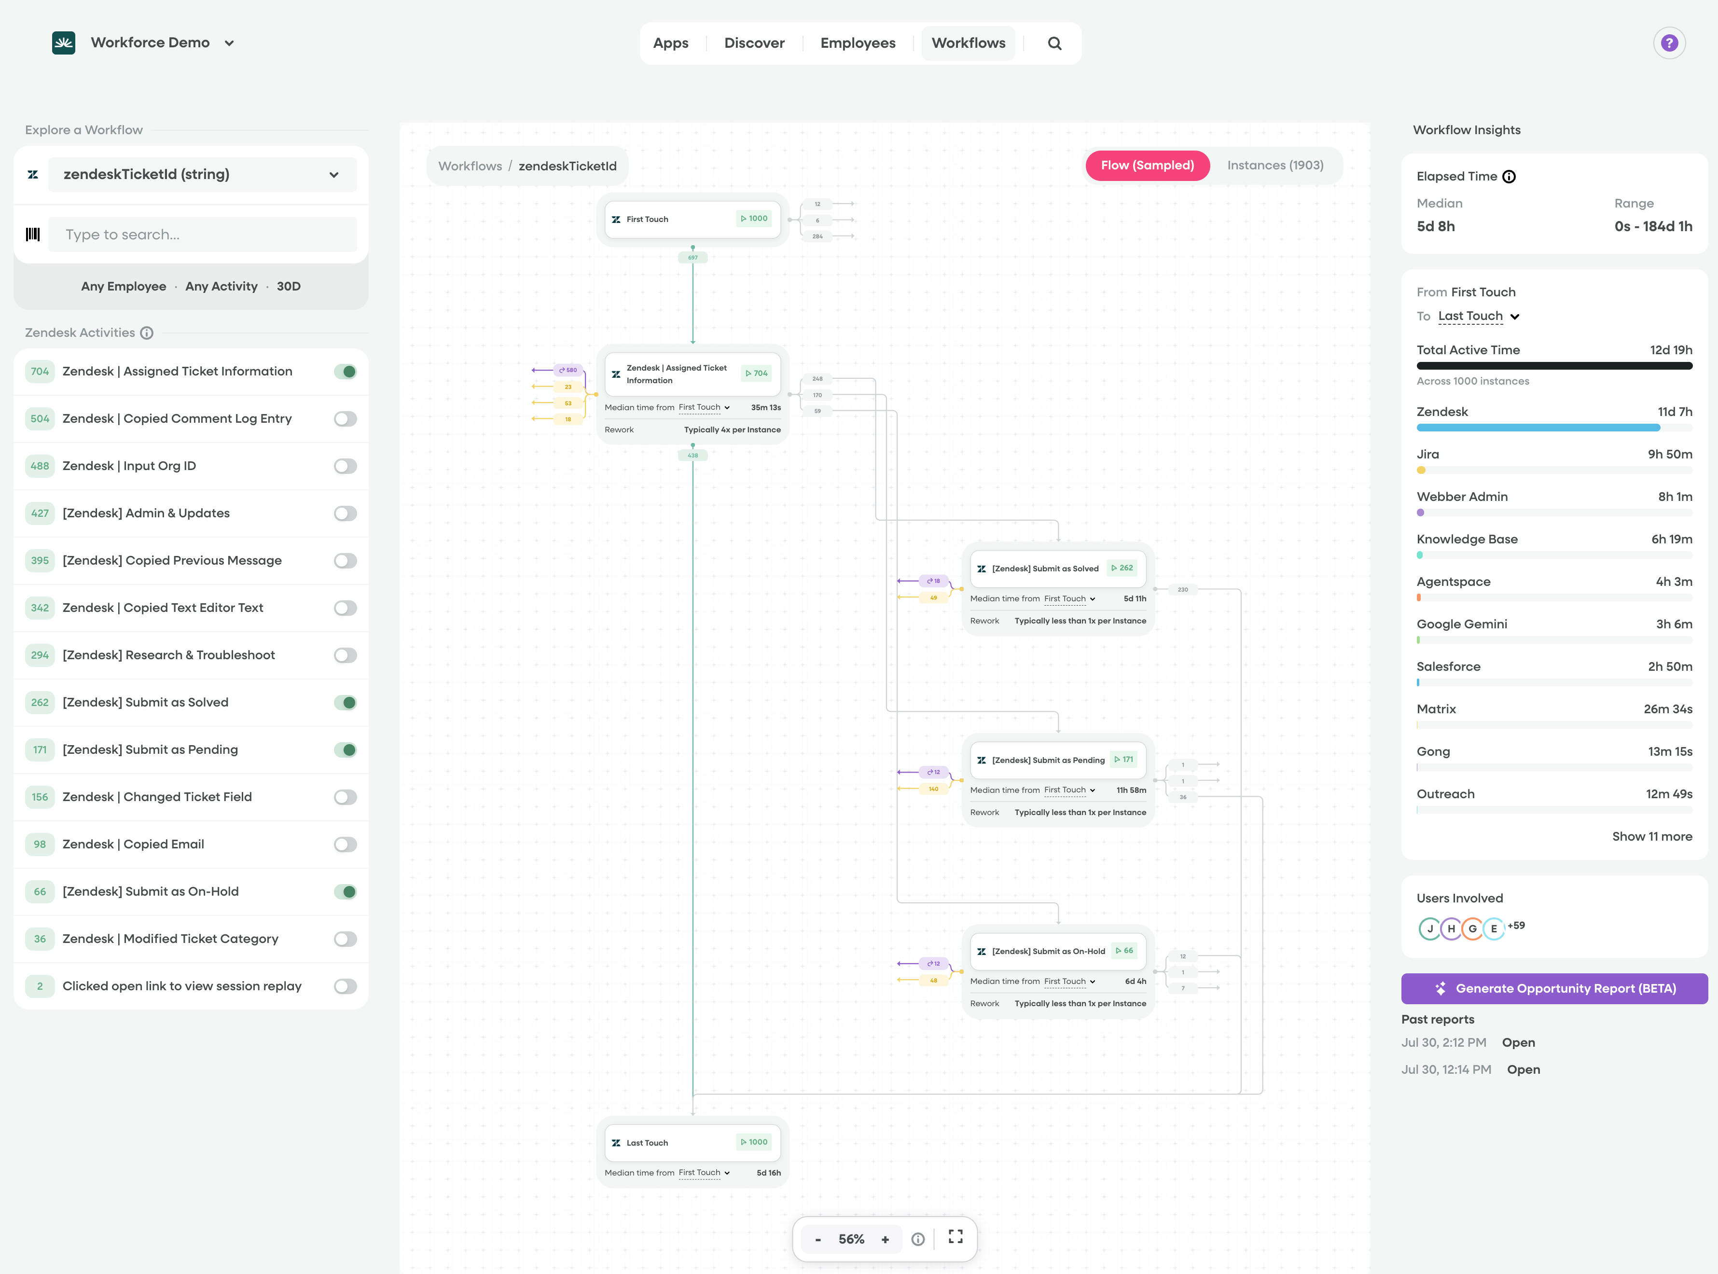The image size is (1718, 1274).
Task: Switch to Instances (1903) view
Action: click(x=1275, y=166)
